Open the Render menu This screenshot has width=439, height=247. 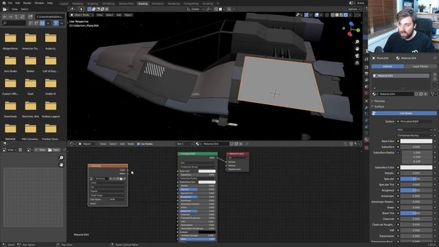click(27, 3)
